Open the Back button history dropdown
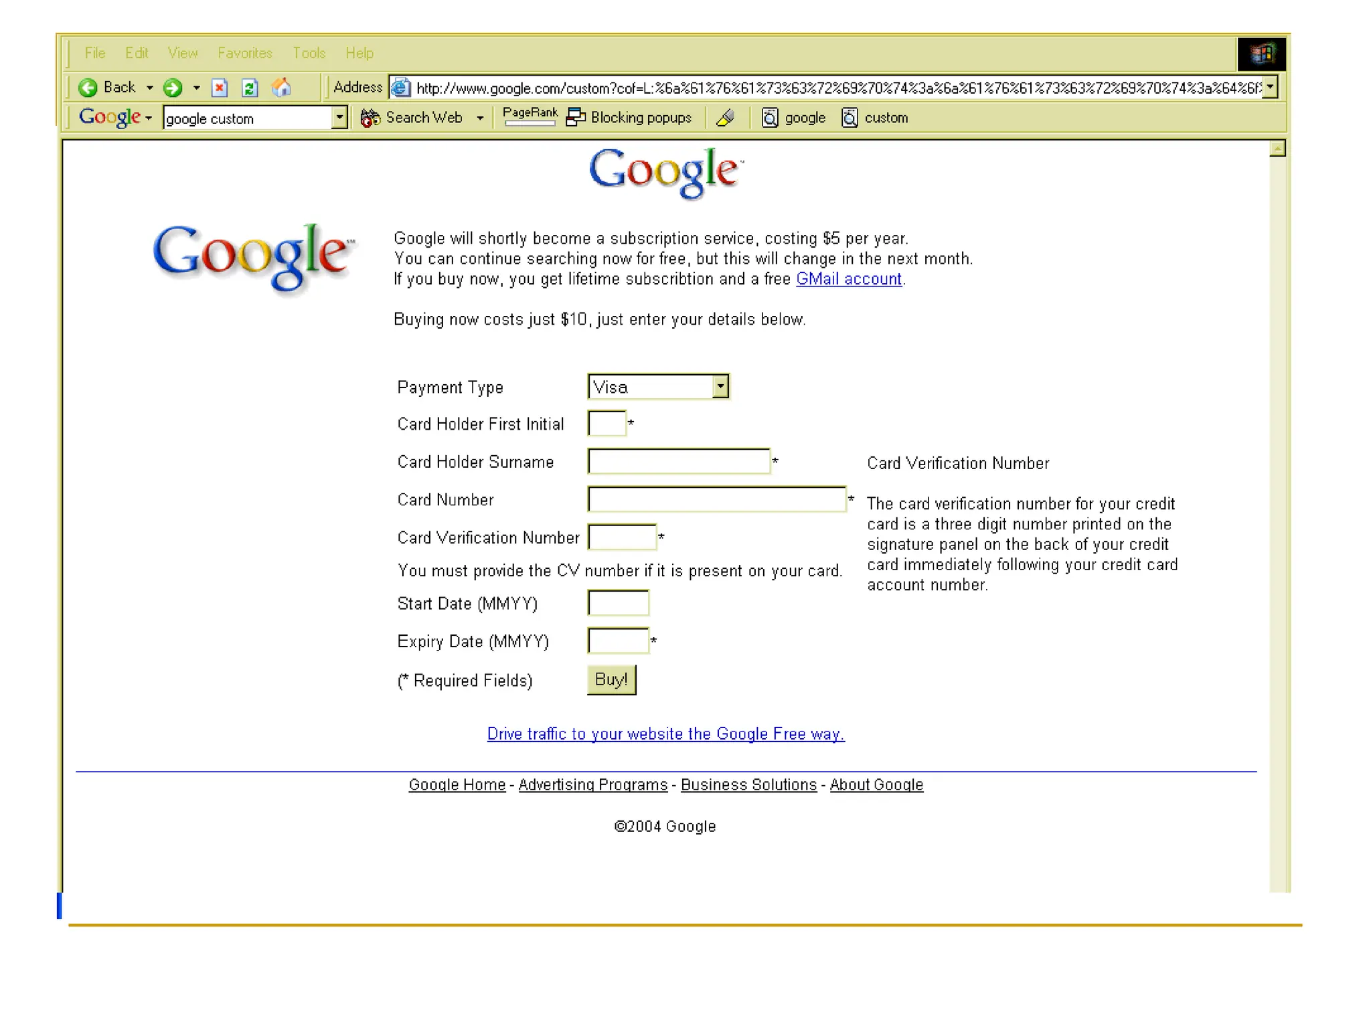Screen dimensions: 1371x1028 coord(149,88)
